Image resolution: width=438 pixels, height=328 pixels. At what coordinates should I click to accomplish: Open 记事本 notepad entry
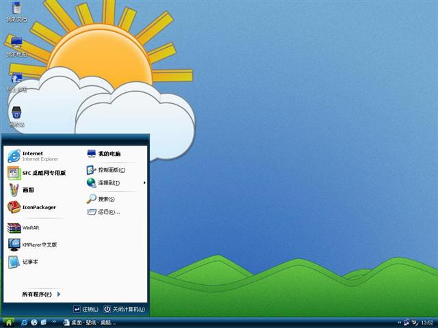pyautogui.click(x=23, y=262)
